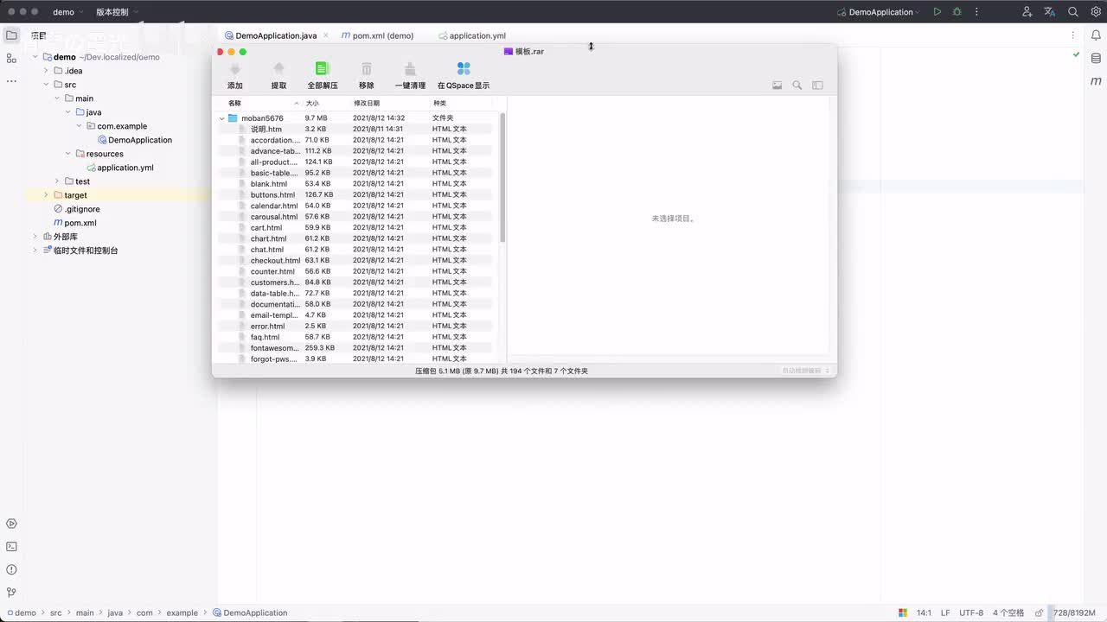Click LF line separator in status bar
Screen dimensions: 1107x622
coord(945,612)
